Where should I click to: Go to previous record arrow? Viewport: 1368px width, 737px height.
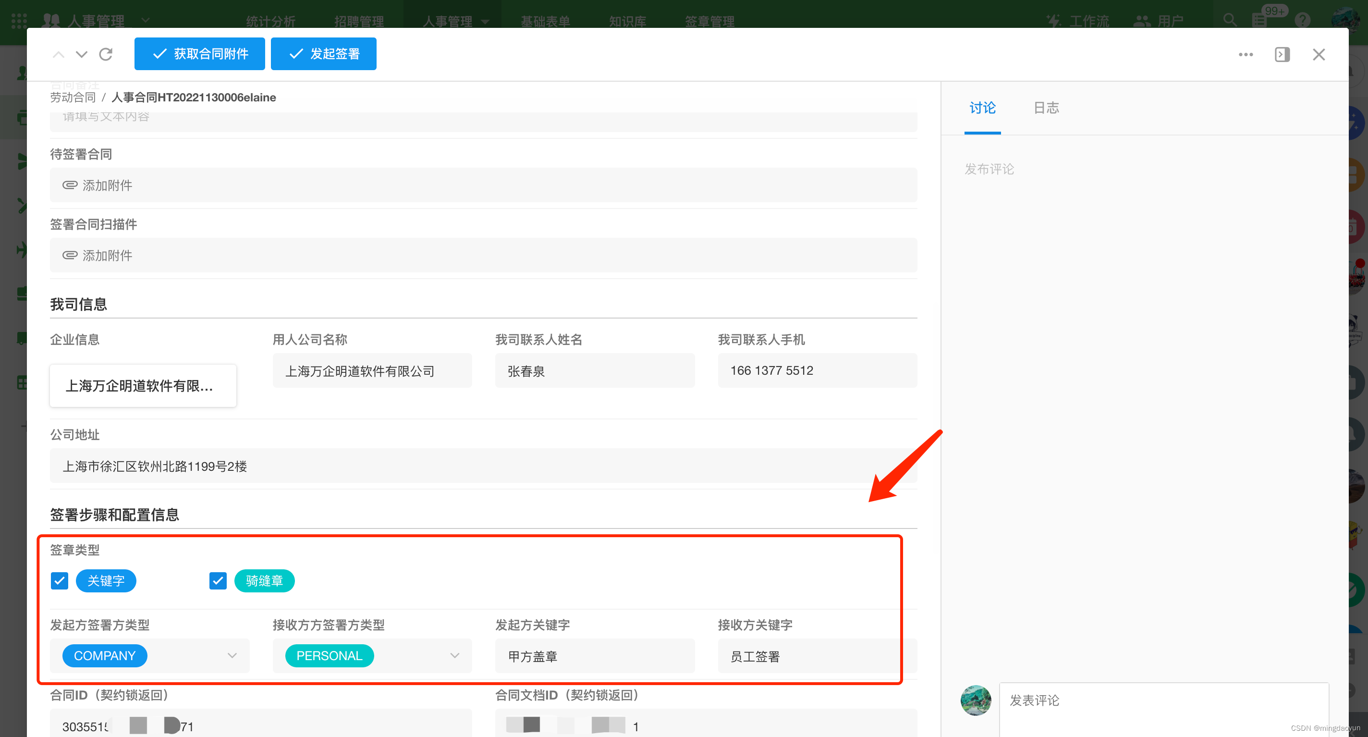pos(59,54)
